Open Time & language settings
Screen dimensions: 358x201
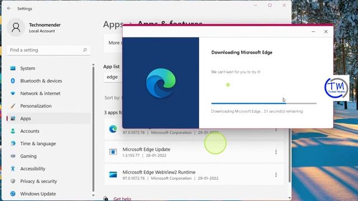click(x=49, y=143)
